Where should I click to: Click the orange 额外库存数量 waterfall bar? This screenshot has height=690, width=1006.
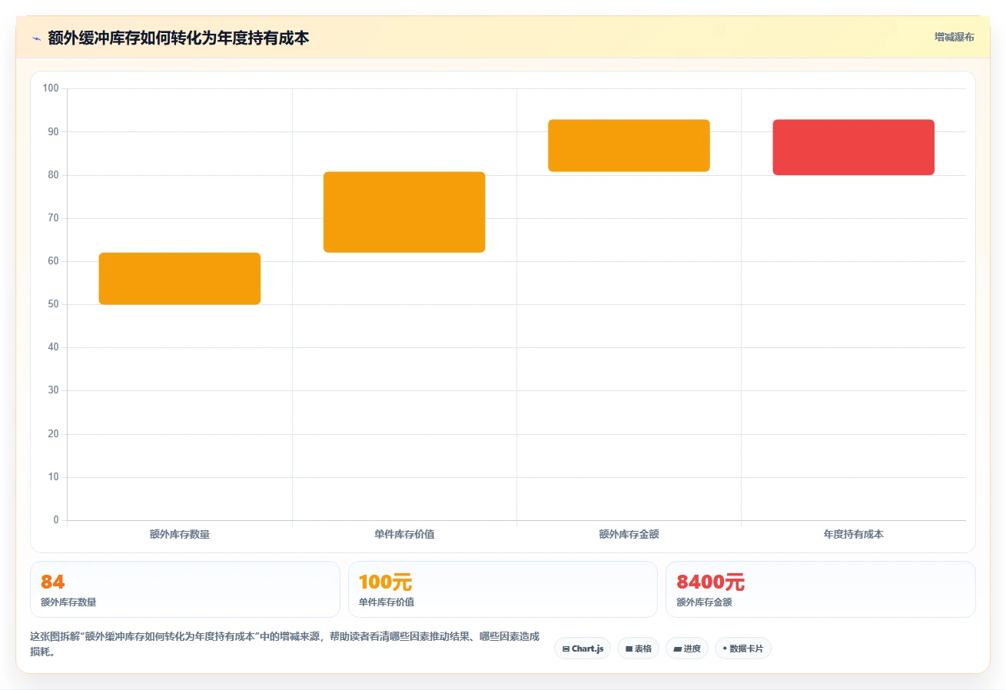180,278
